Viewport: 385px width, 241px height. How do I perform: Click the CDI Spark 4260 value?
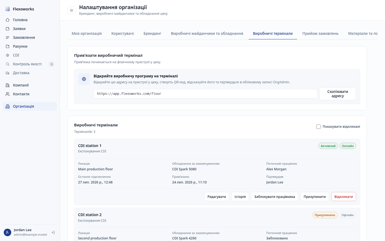184,238
